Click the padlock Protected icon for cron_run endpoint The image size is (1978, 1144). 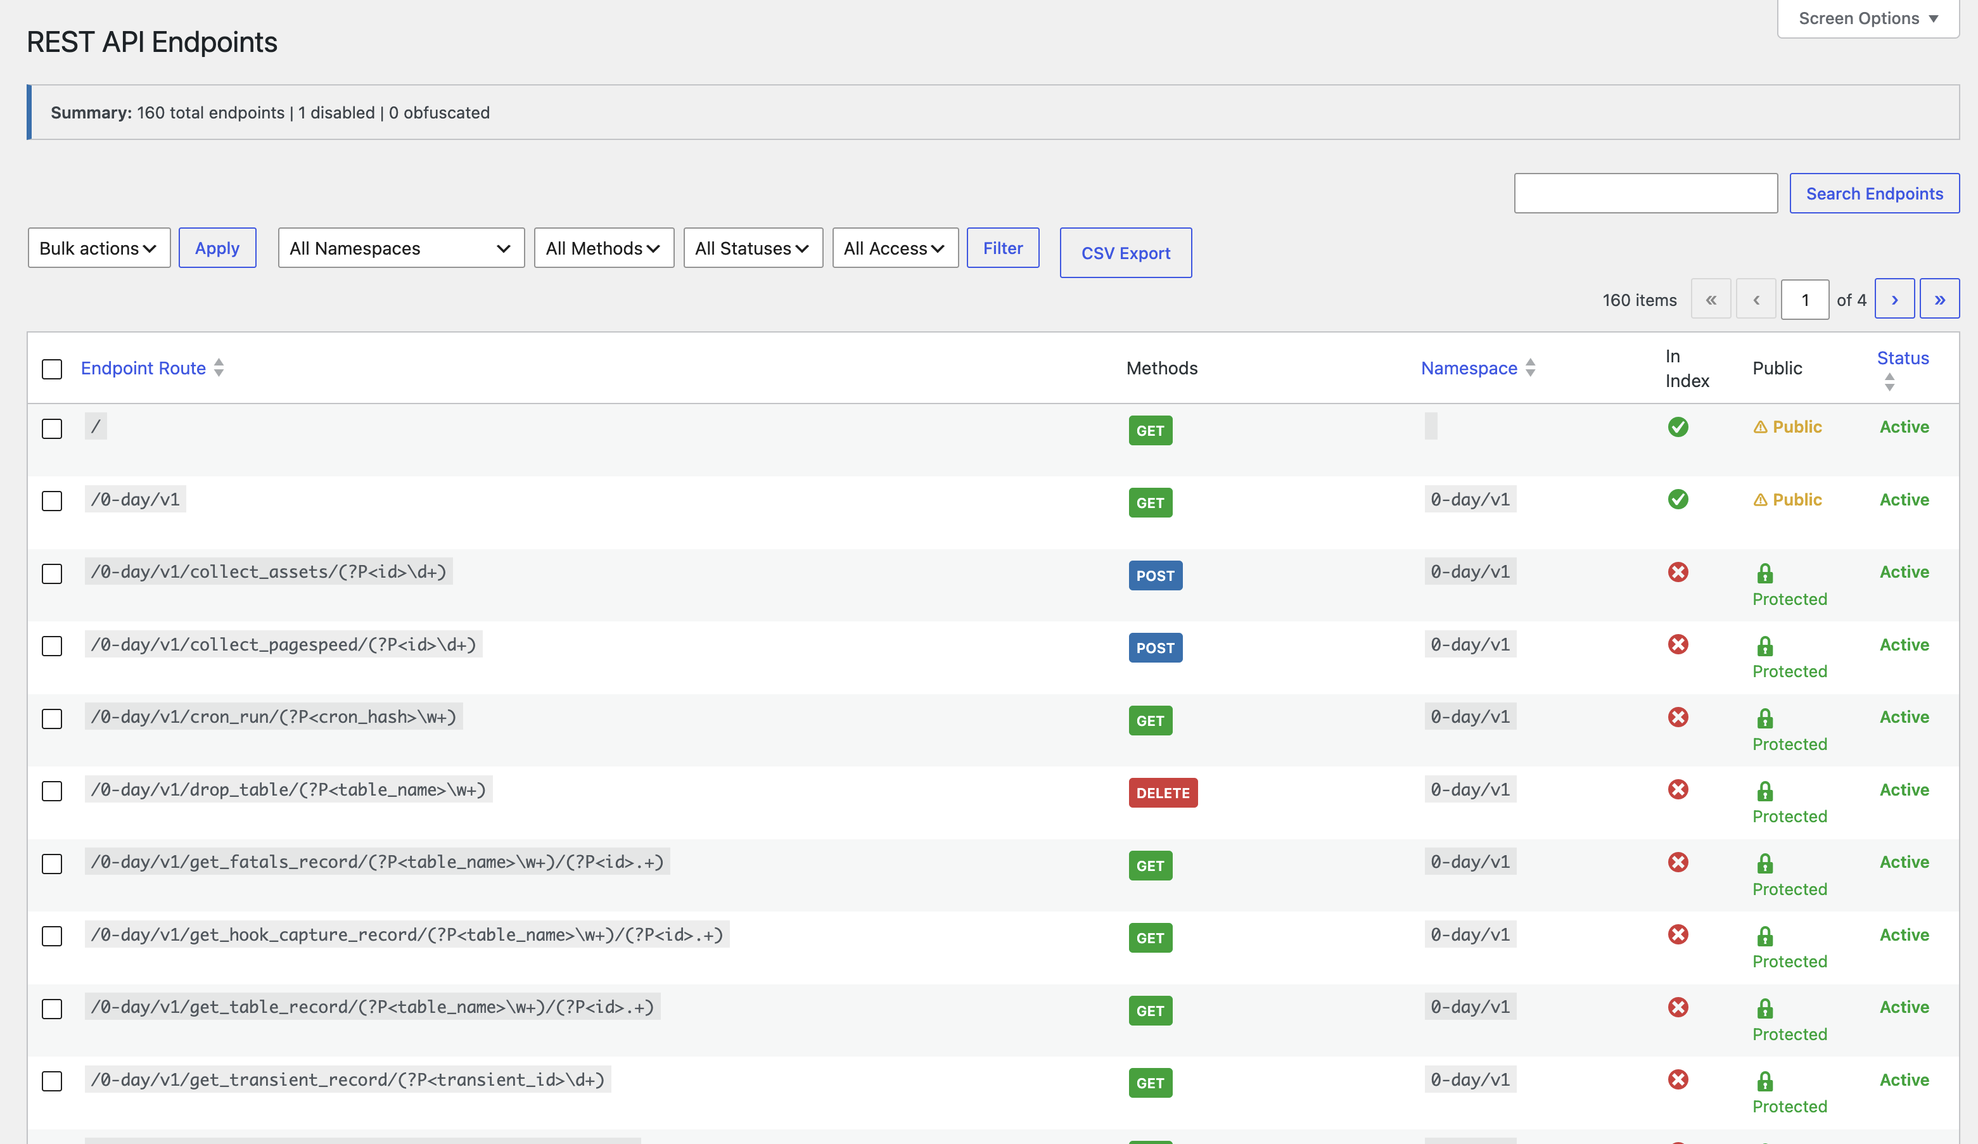(1764, 717)
